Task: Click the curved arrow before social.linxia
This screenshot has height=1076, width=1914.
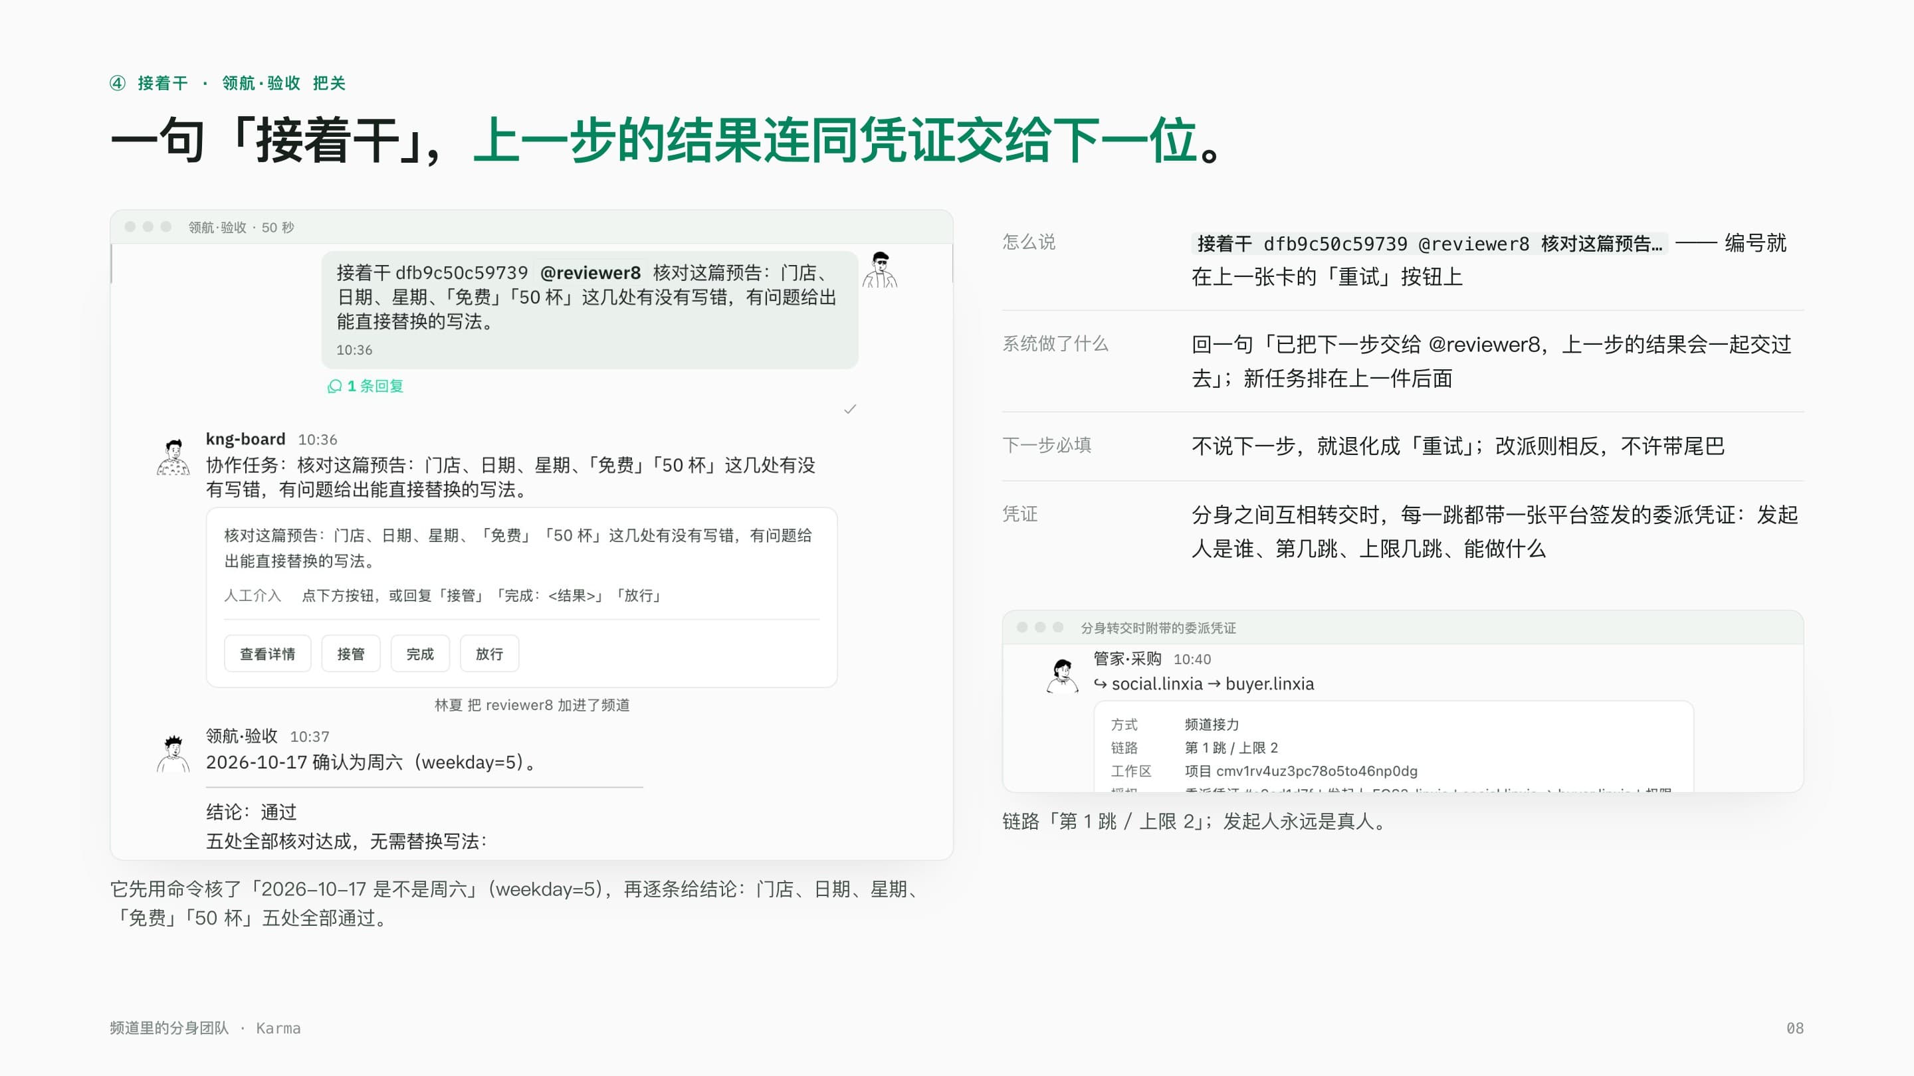Action: [x=1101, y=684]
